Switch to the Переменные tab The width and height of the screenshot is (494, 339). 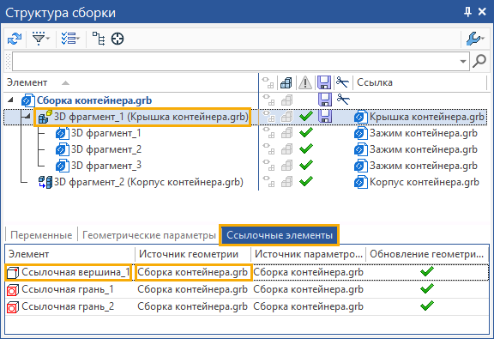pos(41,235)
